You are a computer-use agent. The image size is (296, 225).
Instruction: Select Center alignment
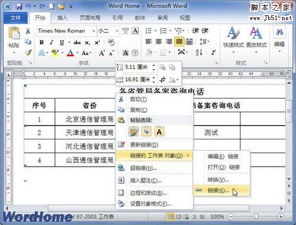[159, 41]
